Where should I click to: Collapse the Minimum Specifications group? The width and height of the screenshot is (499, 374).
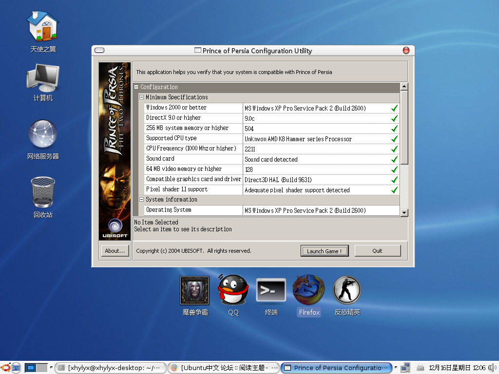click(x=142, y=97)
